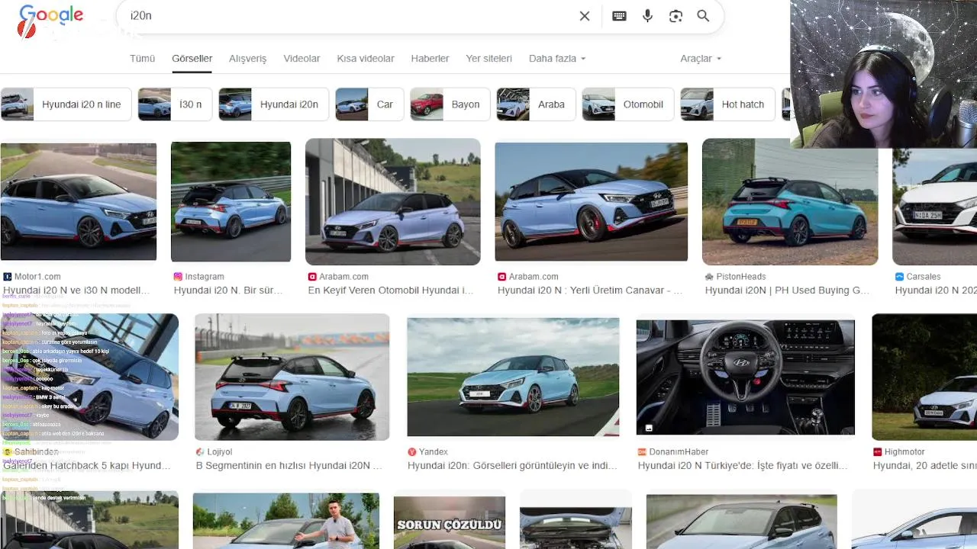This screenshot has width=977, height=549.
Task: Open the PistonHeads turquoise i20N image
Action: point(790,201)
